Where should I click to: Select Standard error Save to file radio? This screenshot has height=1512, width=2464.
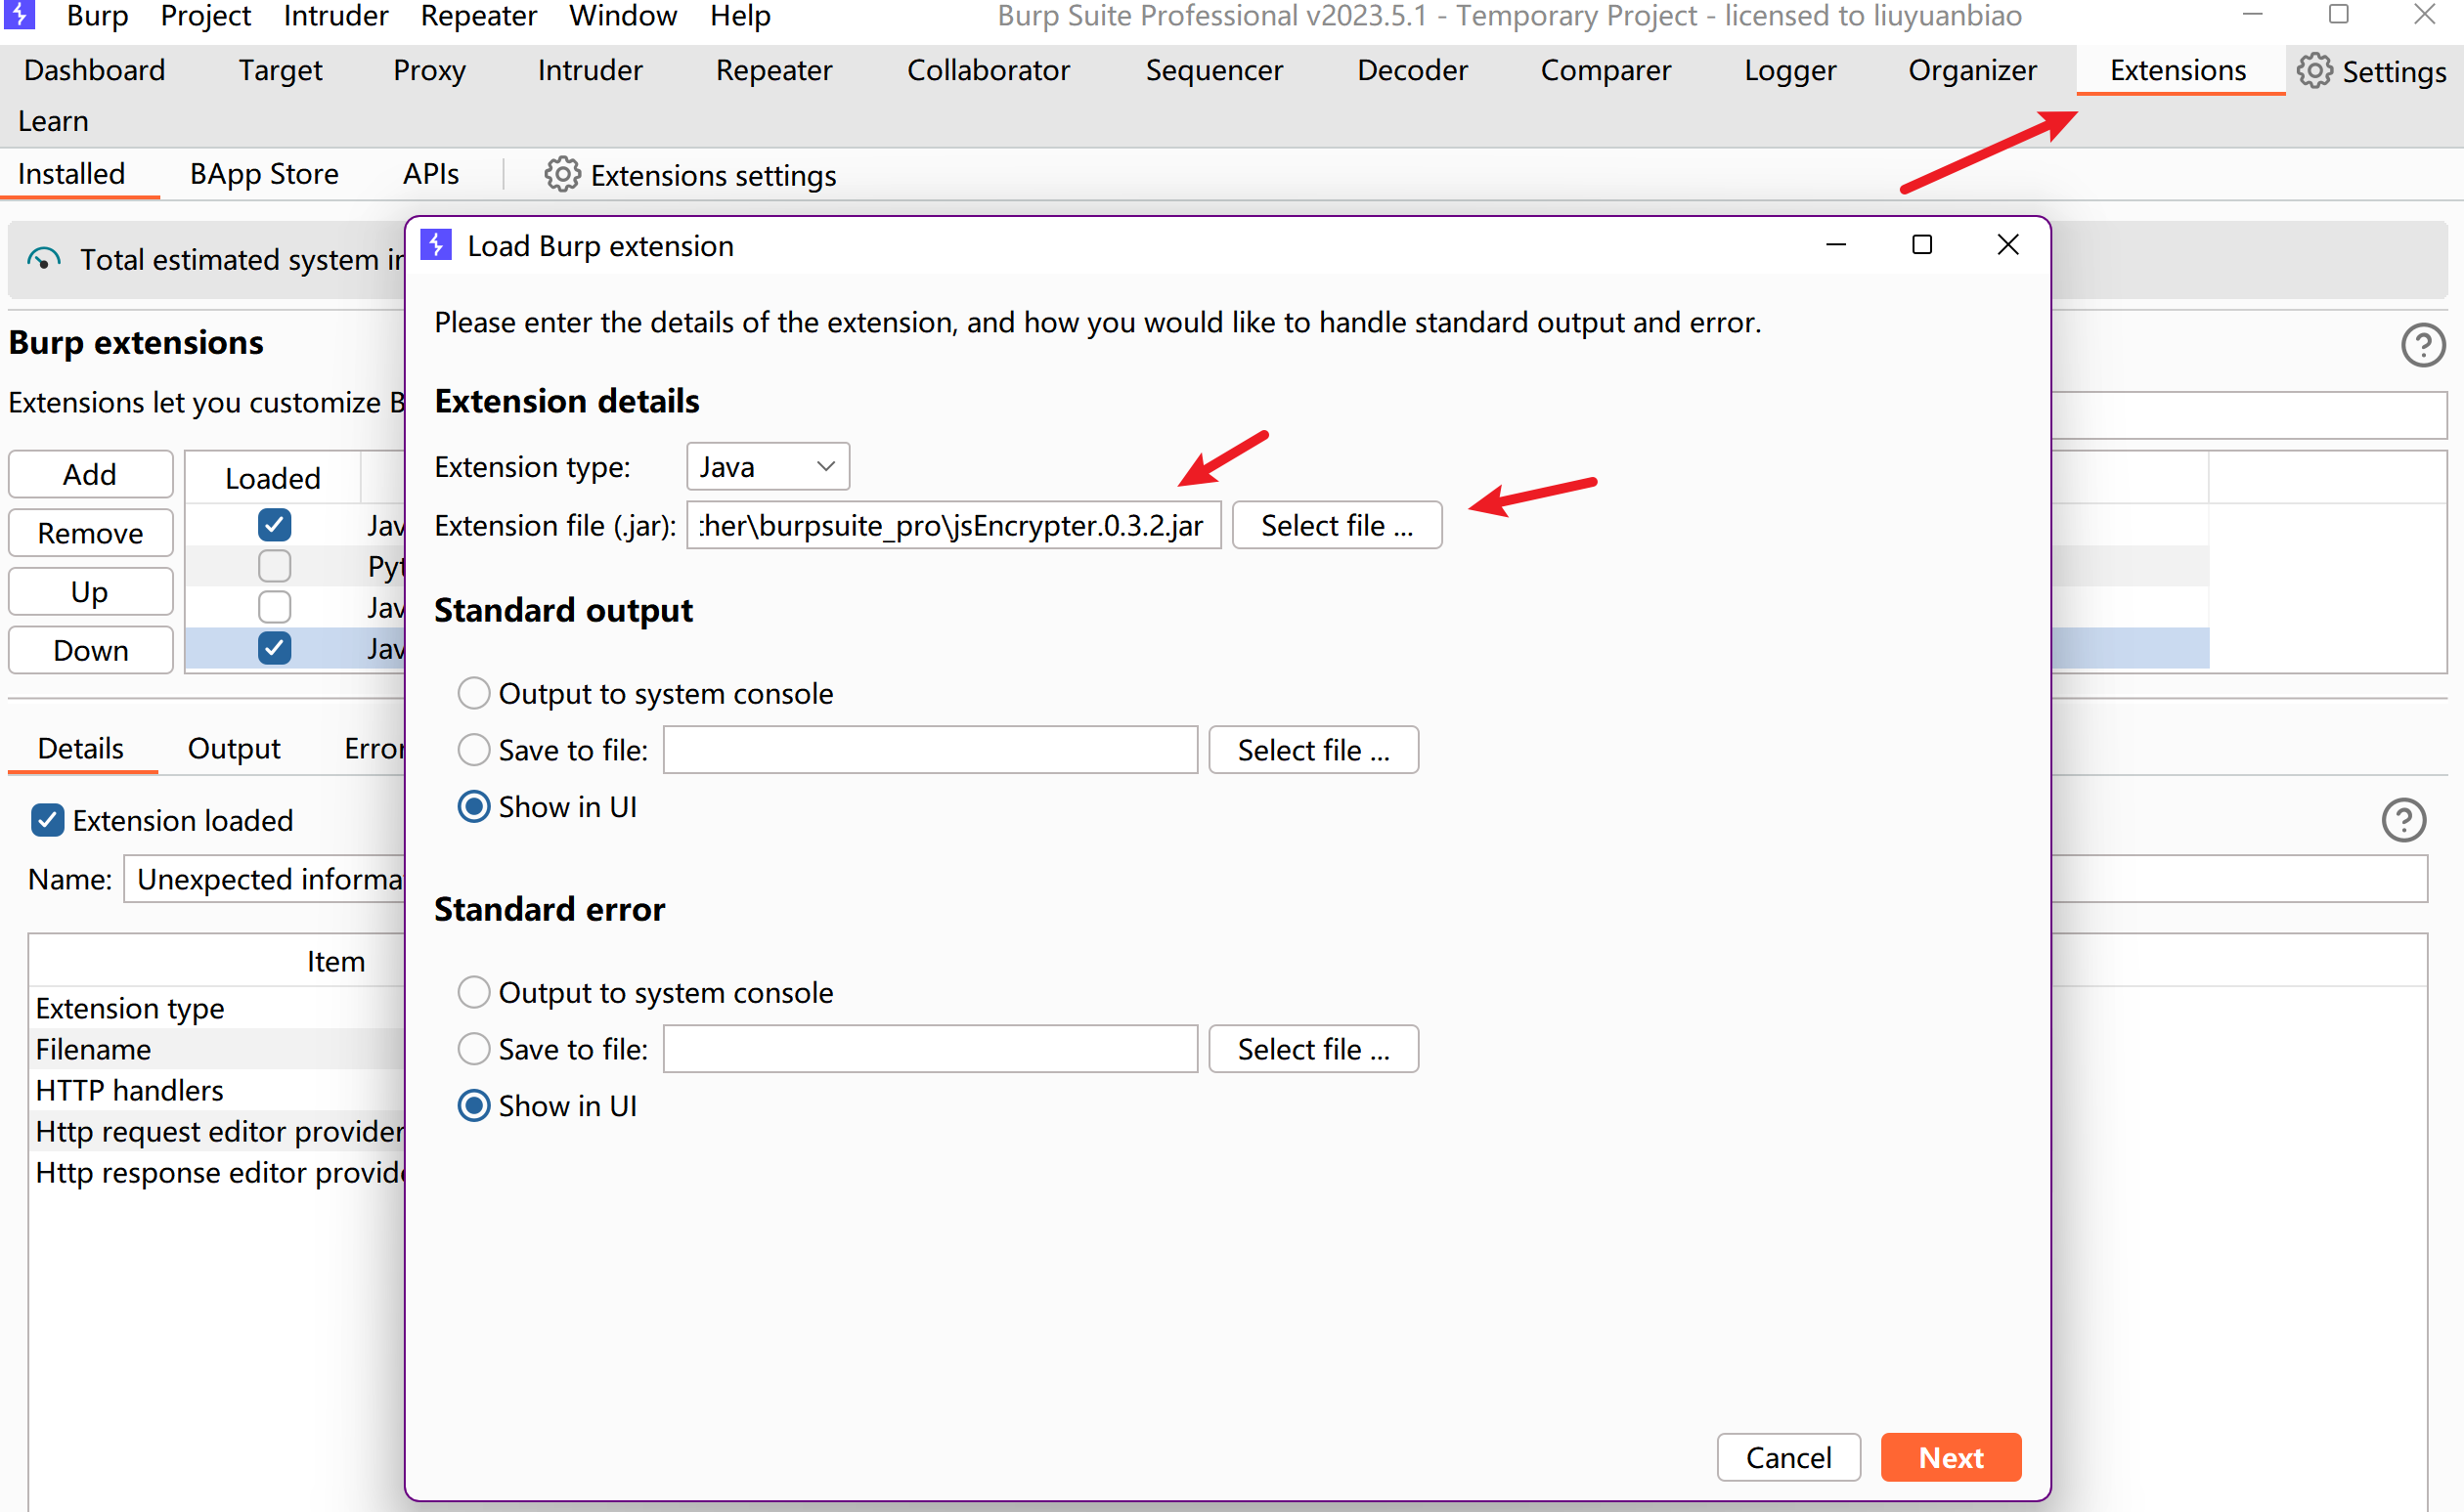click(x=473, y=1049)
